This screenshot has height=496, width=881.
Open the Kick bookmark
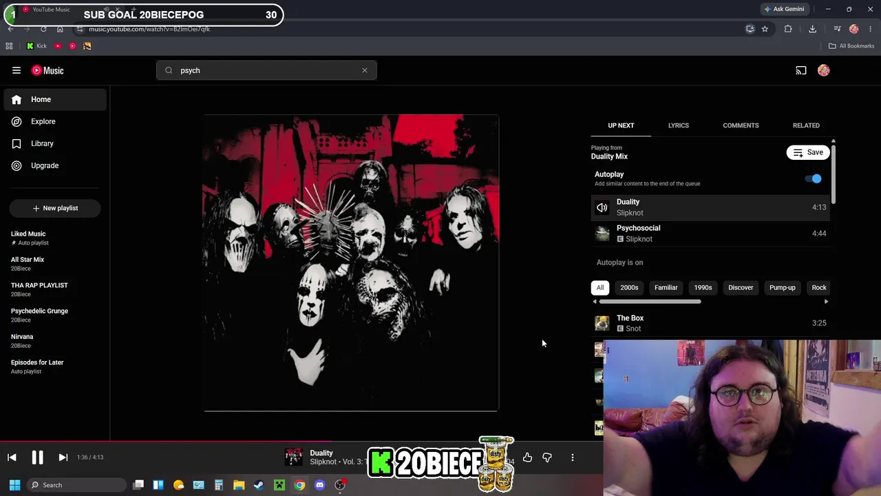(36, 46)
